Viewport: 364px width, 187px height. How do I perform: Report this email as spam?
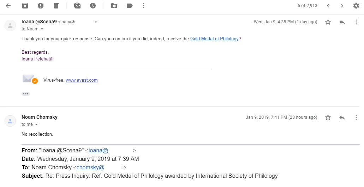click(41, 6)
